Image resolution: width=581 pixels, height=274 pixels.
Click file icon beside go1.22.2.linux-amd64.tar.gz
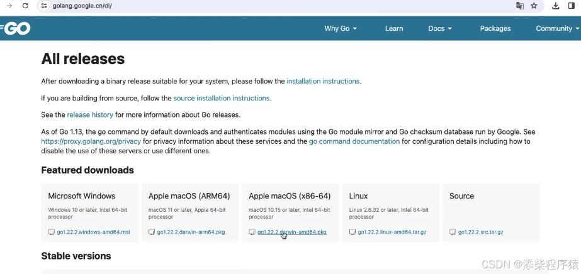pos(353,233)
